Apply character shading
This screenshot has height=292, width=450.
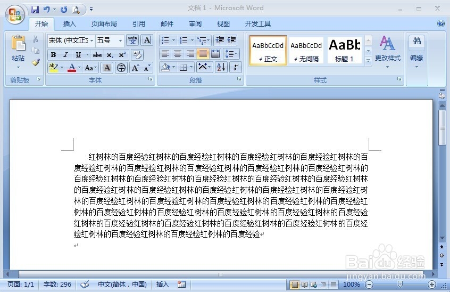click(x=107, y=68)
